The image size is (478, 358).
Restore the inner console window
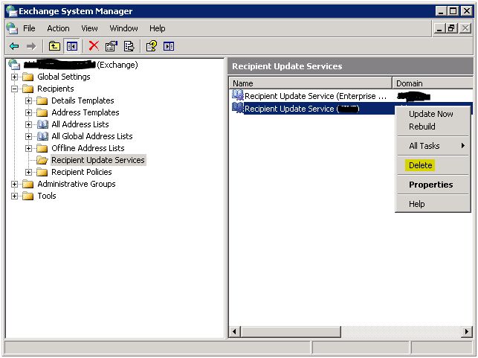point(452,28)
